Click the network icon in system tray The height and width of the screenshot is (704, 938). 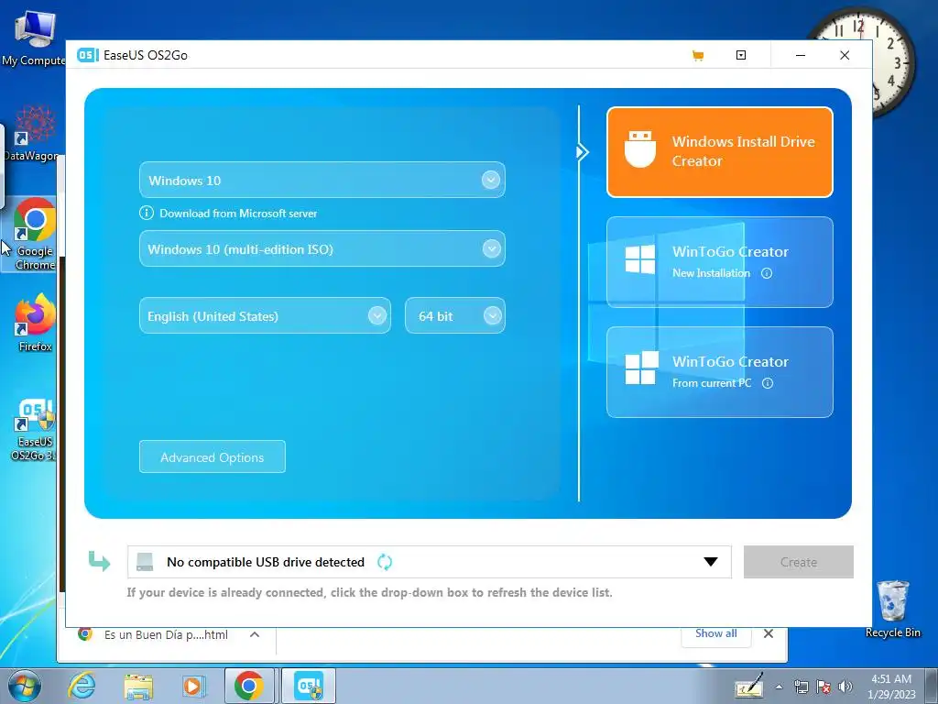pyautogui.click(x=801, y=687)
